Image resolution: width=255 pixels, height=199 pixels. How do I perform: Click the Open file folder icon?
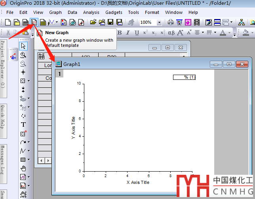(x=93, y=23)
